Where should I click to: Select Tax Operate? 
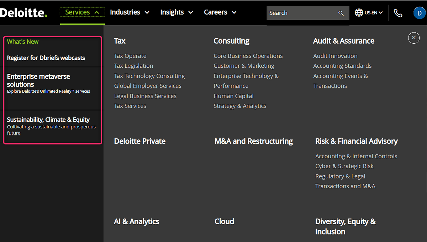(x=130, y=56)
